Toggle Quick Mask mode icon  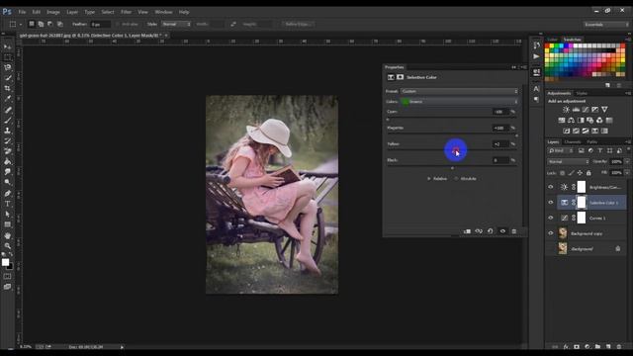click(x=7, y=277)
